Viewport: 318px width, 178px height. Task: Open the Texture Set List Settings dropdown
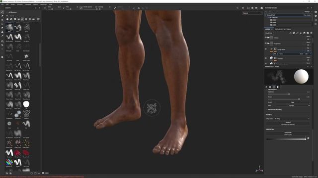point(308,12)
